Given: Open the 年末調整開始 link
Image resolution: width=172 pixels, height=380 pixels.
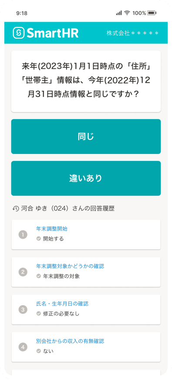Looking at the screenshot, I should pos(52,229).
